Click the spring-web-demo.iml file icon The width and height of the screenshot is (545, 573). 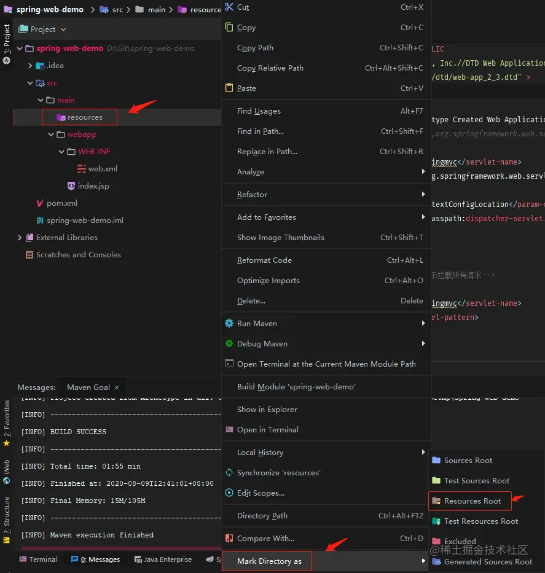[x=40, y=220]
